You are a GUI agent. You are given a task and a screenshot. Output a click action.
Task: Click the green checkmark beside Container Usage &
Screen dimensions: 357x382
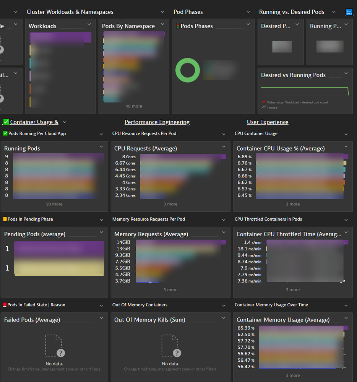6,122
